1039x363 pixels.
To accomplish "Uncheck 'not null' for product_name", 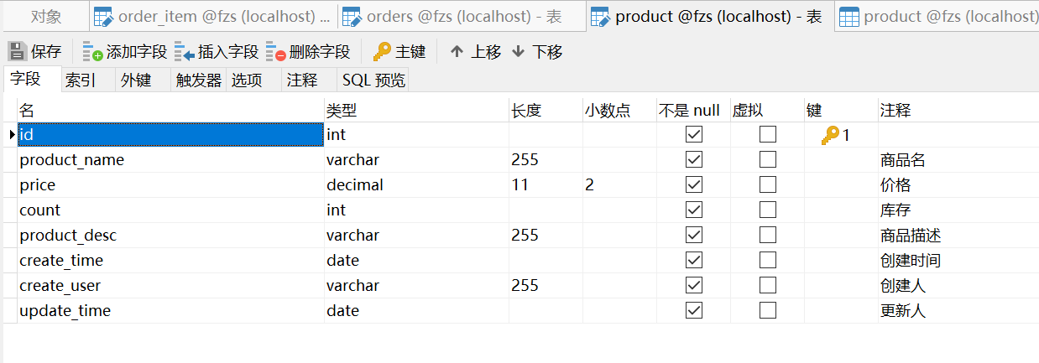I will coord(693,160).
